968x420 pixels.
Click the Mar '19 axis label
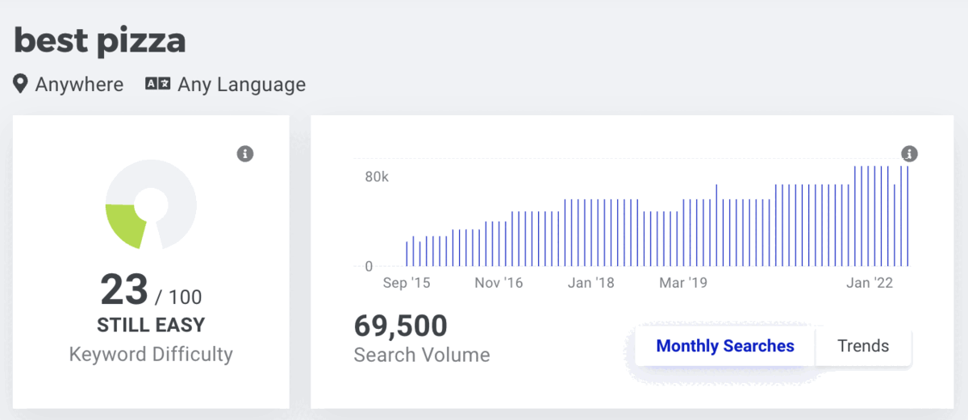pyautogui.click(x=683, y=283)
